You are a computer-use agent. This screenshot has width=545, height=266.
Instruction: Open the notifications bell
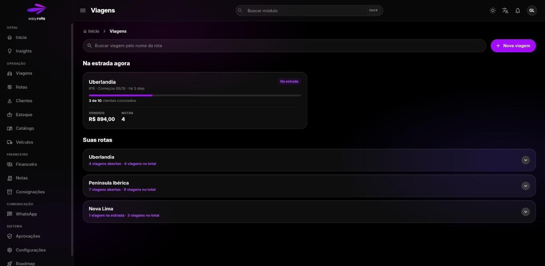518,10
